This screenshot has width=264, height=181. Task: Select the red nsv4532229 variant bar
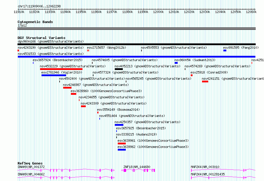pyautogui.click(x=61, y=69)
